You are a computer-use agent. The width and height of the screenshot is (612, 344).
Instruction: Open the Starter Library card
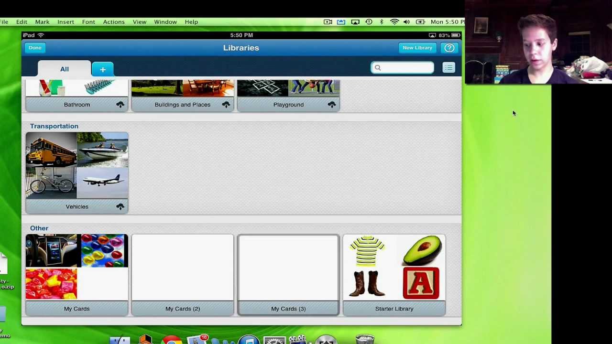tap(394, 275)
